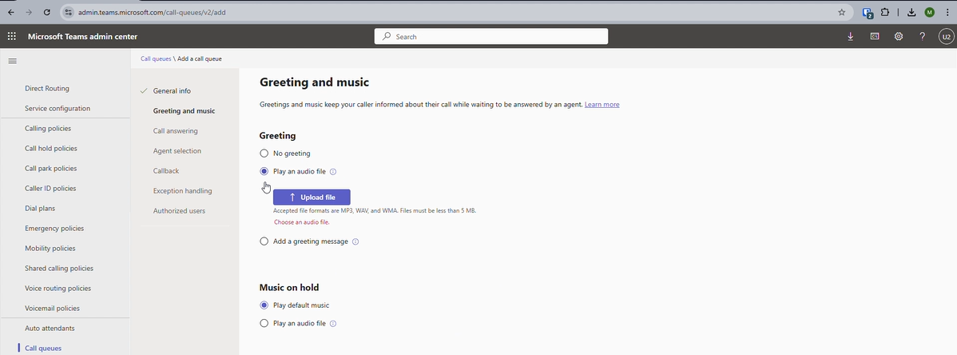Open Call queues in sidebar
957x355 pixels.
42,349
